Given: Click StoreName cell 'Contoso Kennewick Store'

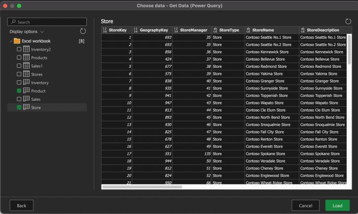Looking at the screenshot, I should pyautogui.click(x=272, y=52).
